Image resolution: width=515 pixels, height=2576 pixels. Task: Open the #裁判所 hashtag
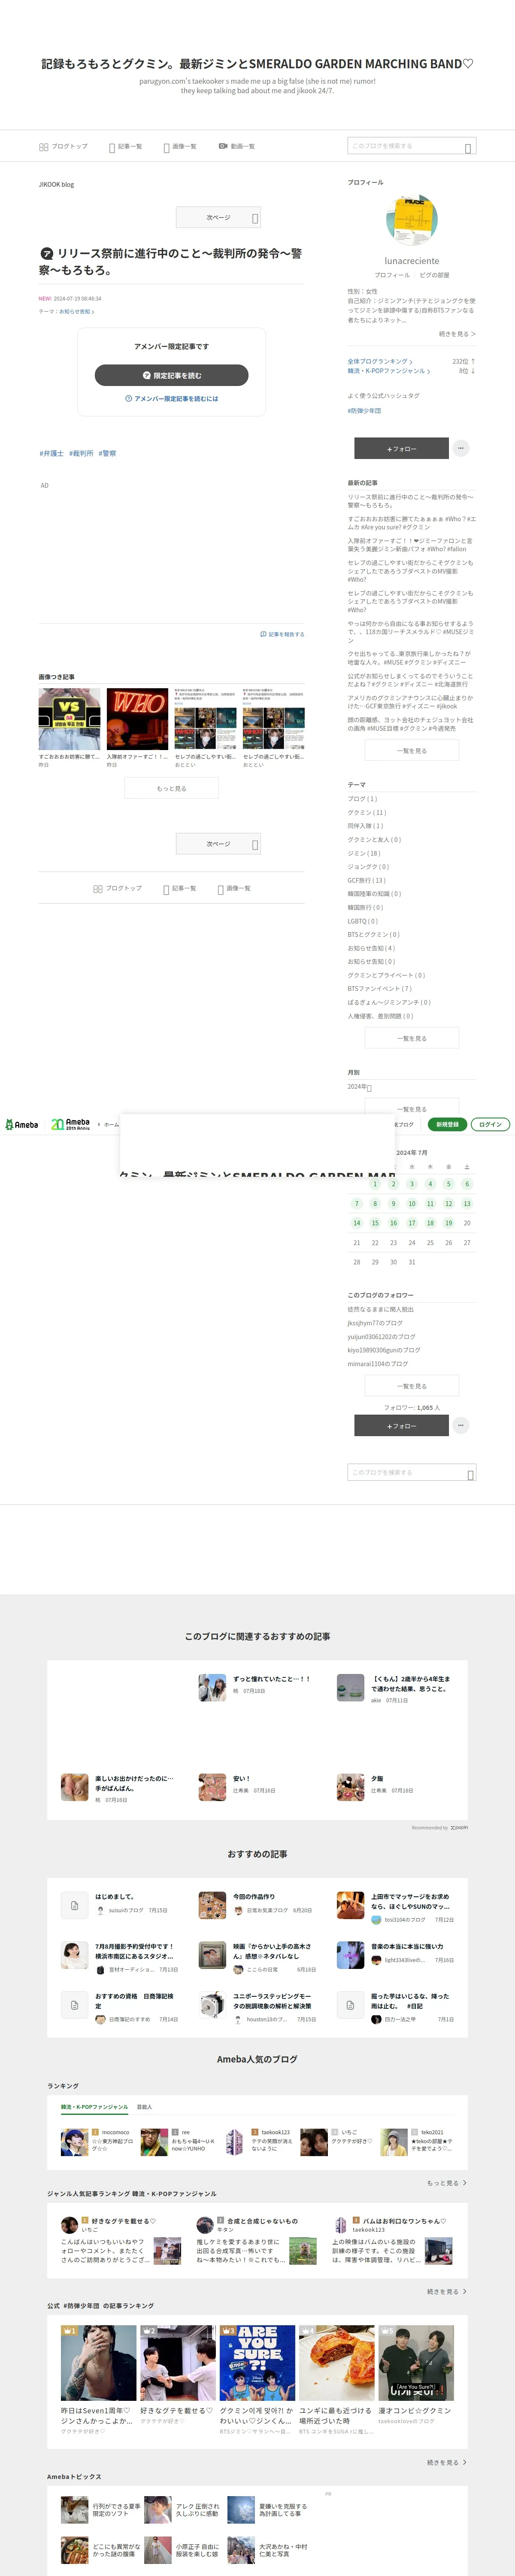[81, 453]
